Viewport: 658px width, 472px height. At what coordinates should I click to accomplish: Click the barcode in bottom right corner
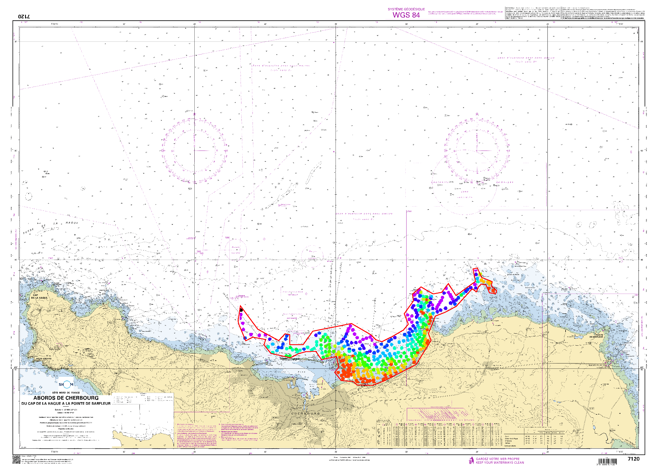pos(608,461)
